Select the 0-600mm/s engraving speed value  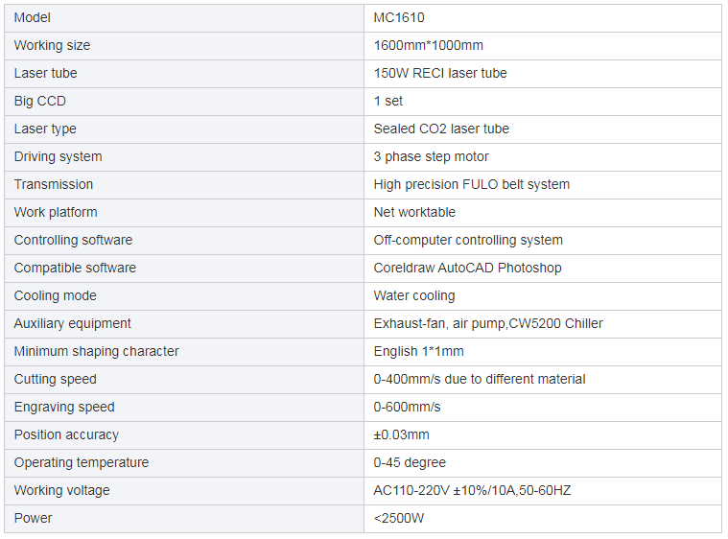tap(407, 407)
